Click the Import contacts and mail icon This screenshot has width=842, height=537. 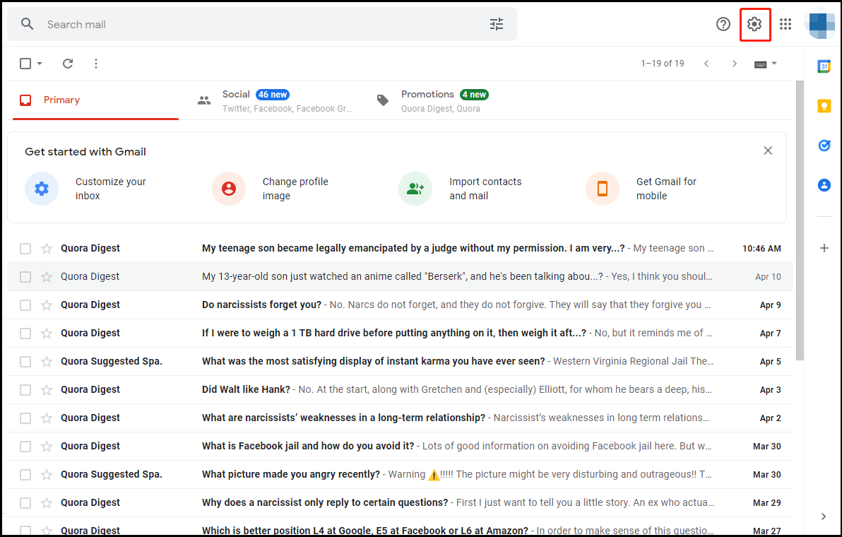click(x=415, y=189)
